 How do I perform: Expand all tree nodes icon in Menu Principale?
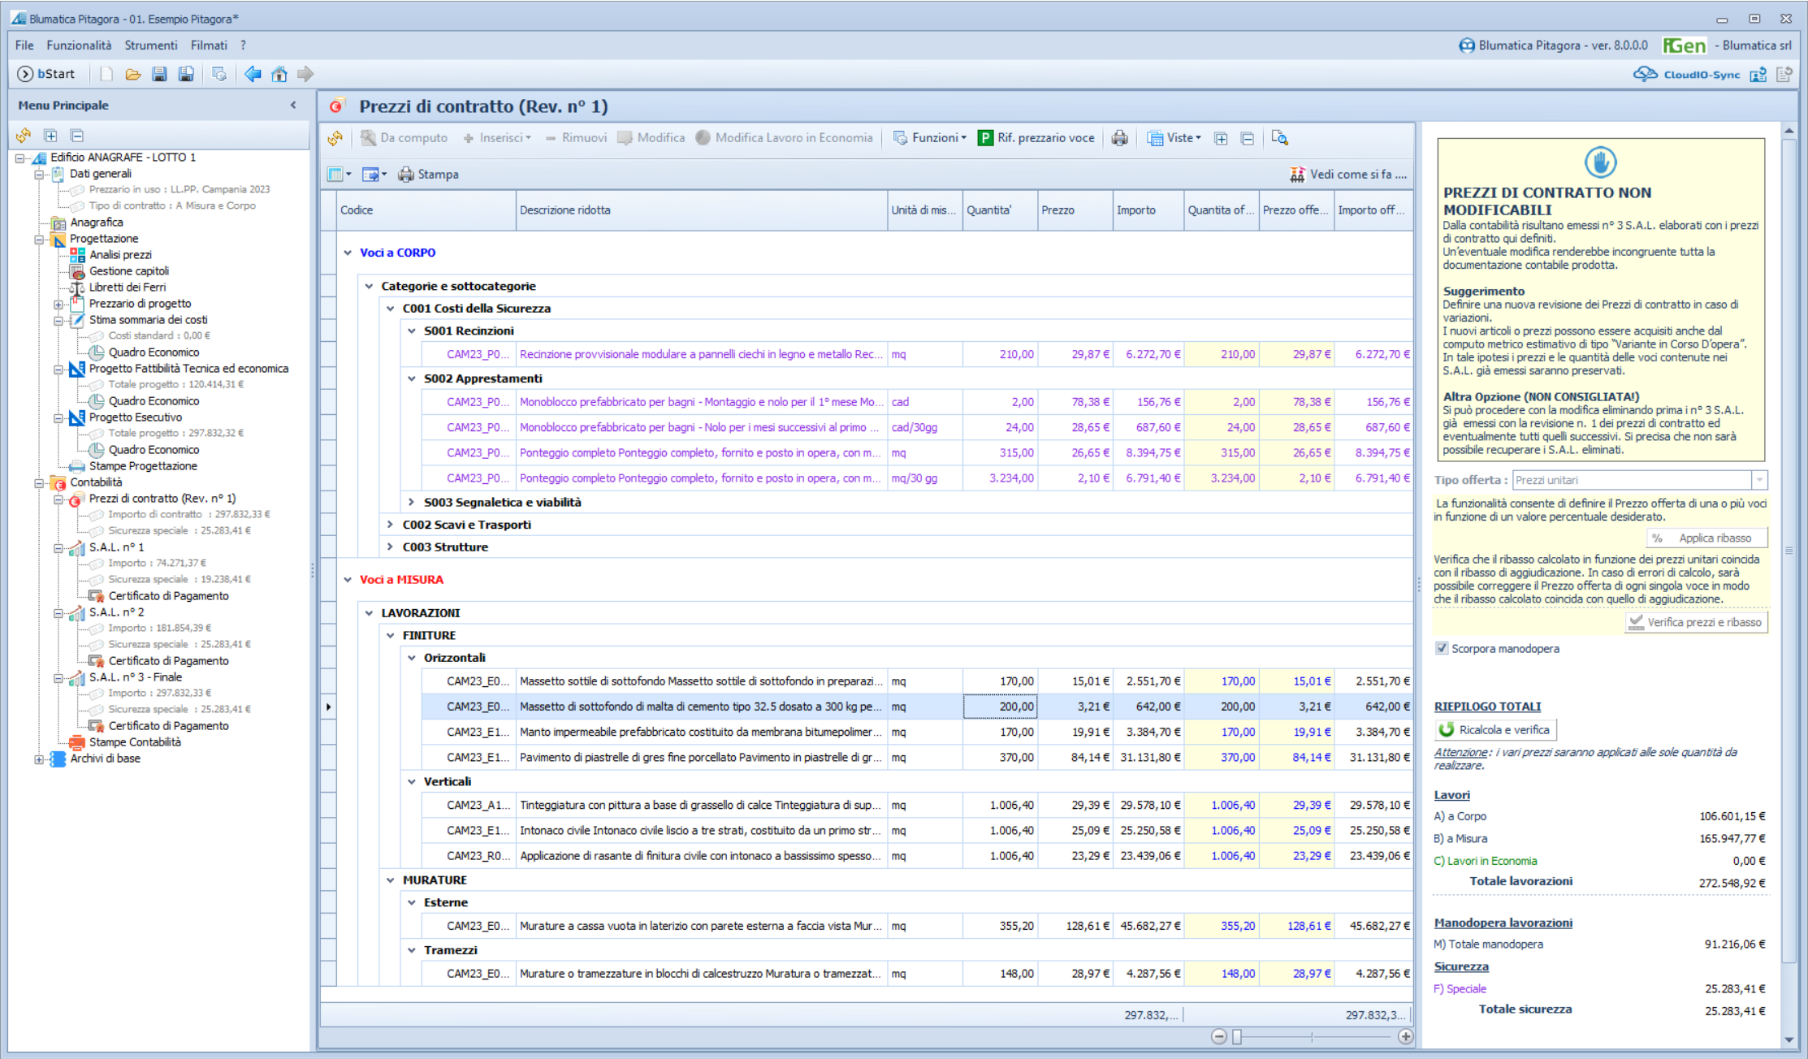coord(50,136)
